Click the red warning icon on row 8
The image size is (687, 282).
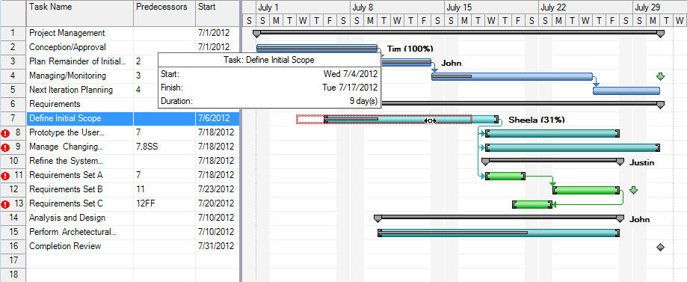(x=5, y=133)
